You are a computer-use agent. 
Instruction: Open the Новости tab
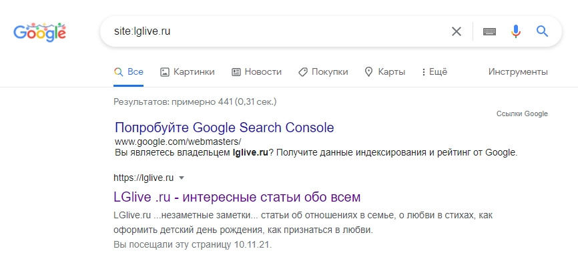[256, 72]
